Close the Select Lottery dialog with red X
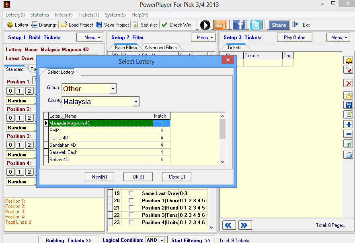This screenshot has width=355, height=243. 228,60
